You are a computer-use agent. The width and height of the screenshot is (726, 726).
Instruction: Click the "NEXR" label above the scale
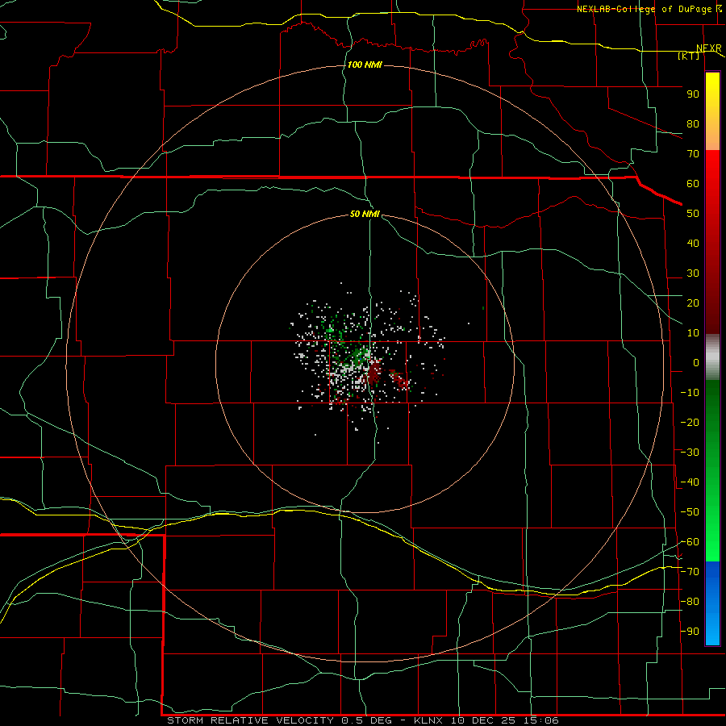click(x=709, y=48)
